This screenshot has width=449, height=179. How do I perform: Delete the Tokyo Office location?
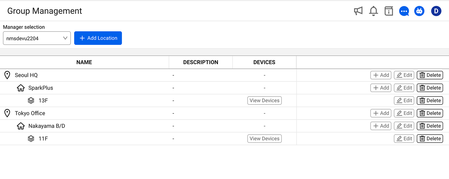click(x=430, y=113)
